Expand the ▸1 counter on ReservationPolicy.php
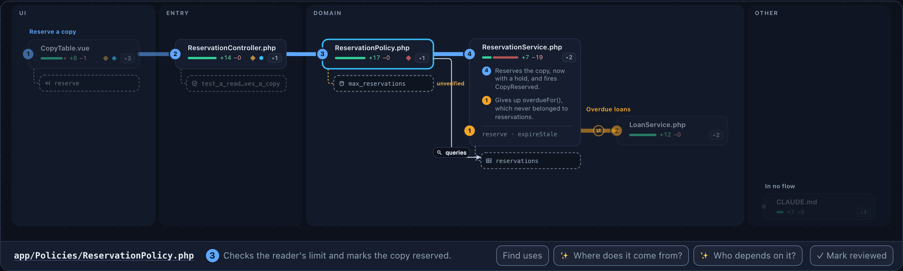 422,58
